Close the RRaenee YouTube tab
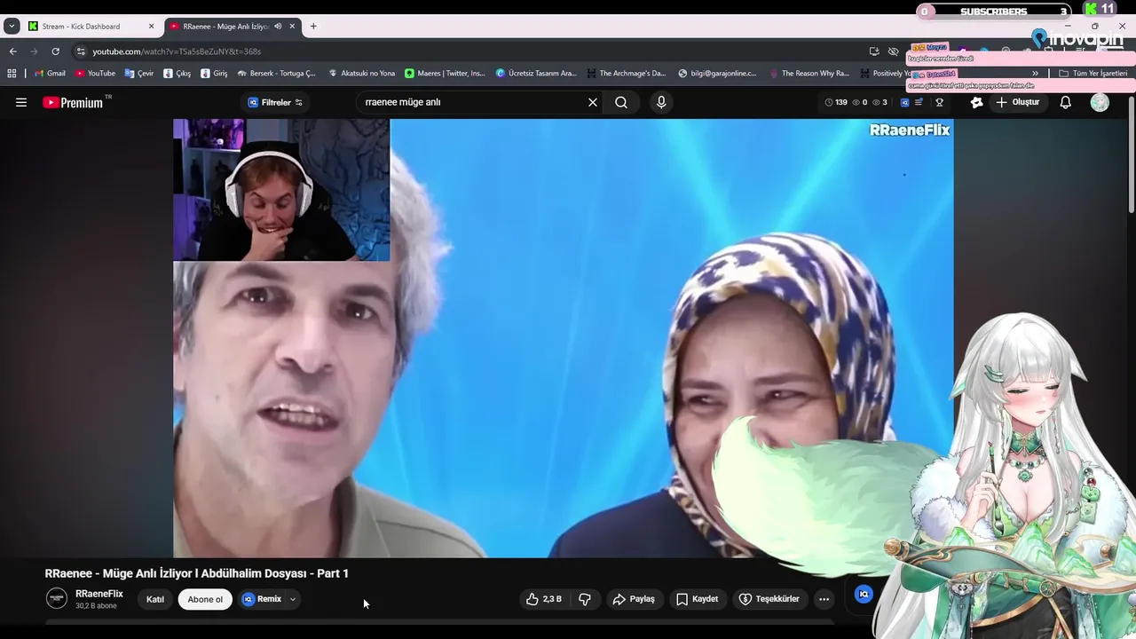Image resolution: width=1136 pixels, height=639 pixels. click(292, 27)
